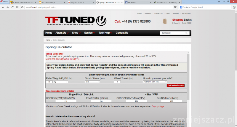The height and width of the screenshot is (127, 237).
Task: Open More info on sag link
Action: click(63, 59)
